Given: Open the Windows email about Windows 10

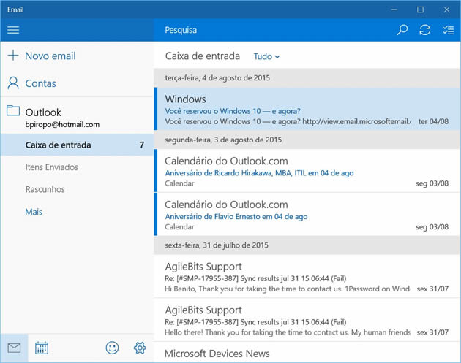Looking at the screenshot, I should click(307, 109).
